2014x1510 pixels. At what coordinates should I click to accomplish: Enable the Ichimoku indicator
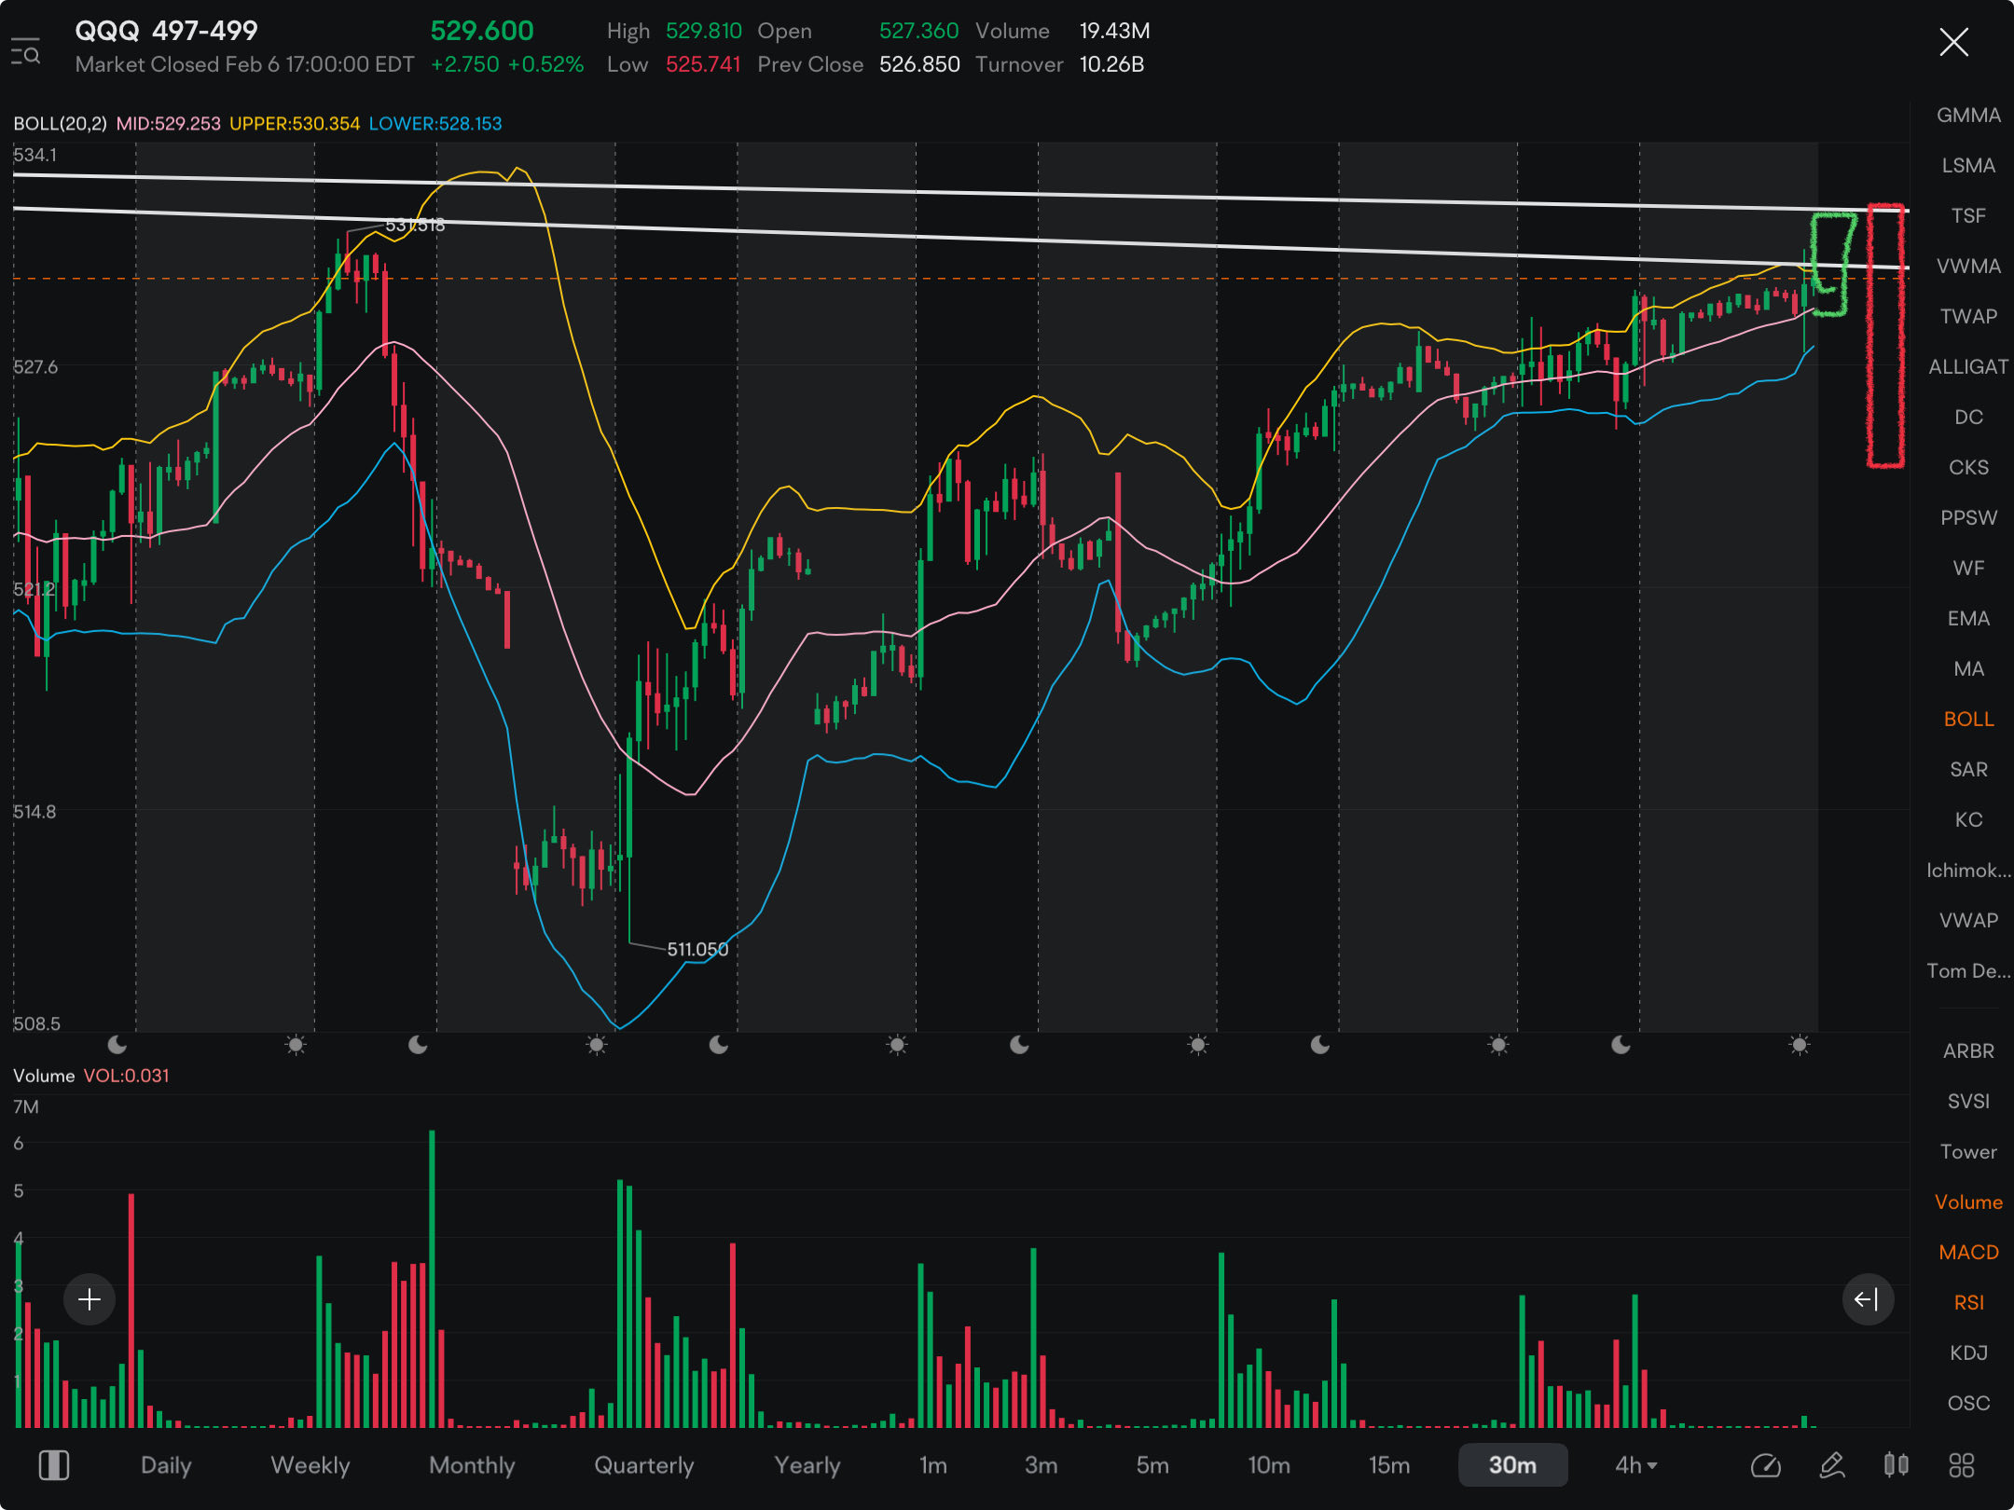[x=1968, y=871]
